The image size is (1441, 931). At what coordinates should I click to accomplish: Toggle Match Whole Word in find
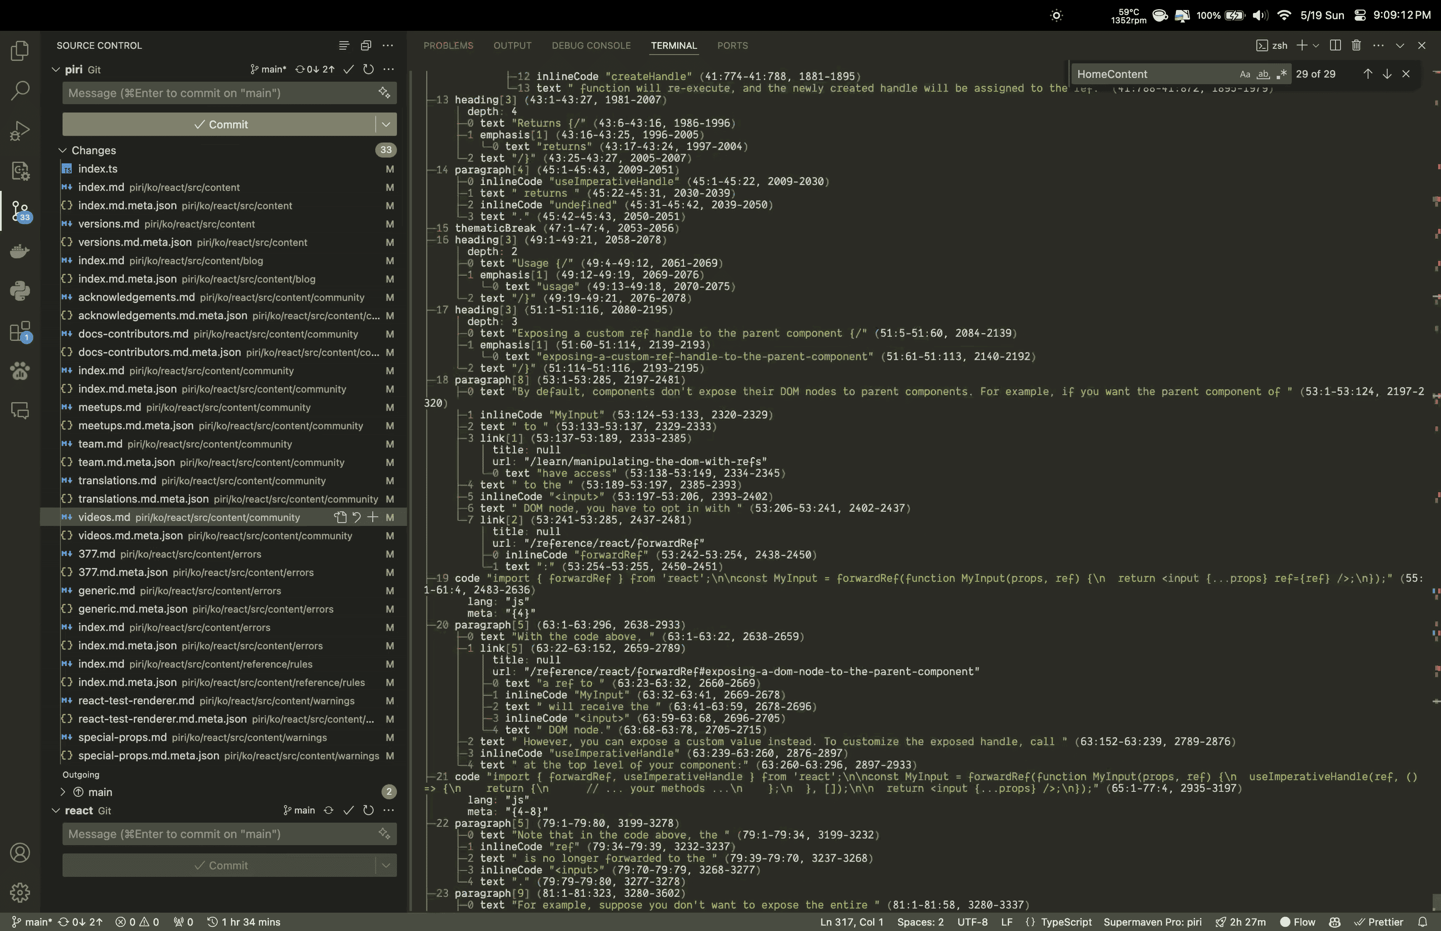[x=1263, y=74]
